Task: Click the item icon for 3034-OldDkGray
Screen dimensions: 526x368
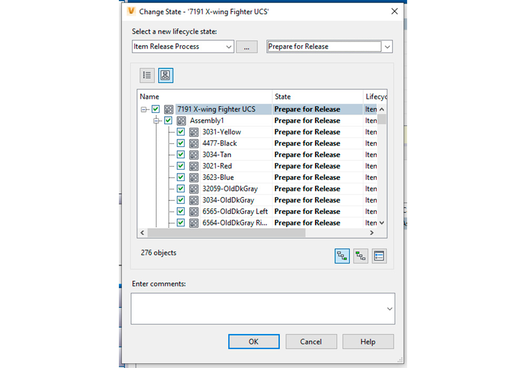Action: click(x=194, y=200)
